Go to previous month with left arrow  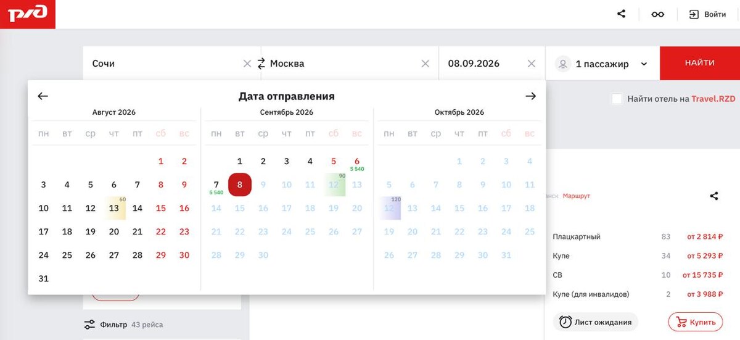[43, 96]
